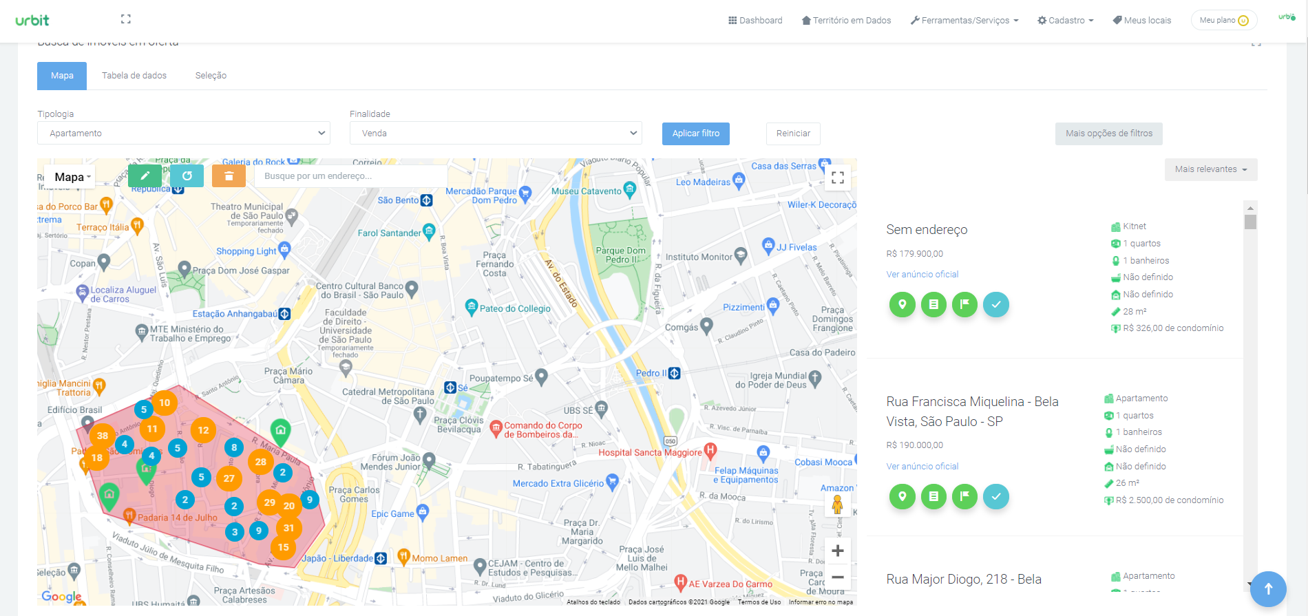Click Atalhos do teclado map link

pyautogui.click(x=593, y=602)
